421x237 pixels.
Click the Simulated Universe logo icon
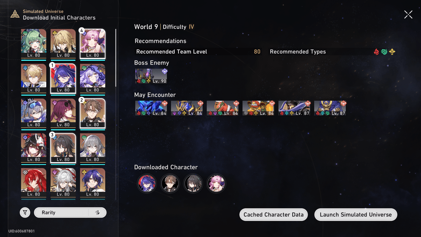click(x=15, y=14)
